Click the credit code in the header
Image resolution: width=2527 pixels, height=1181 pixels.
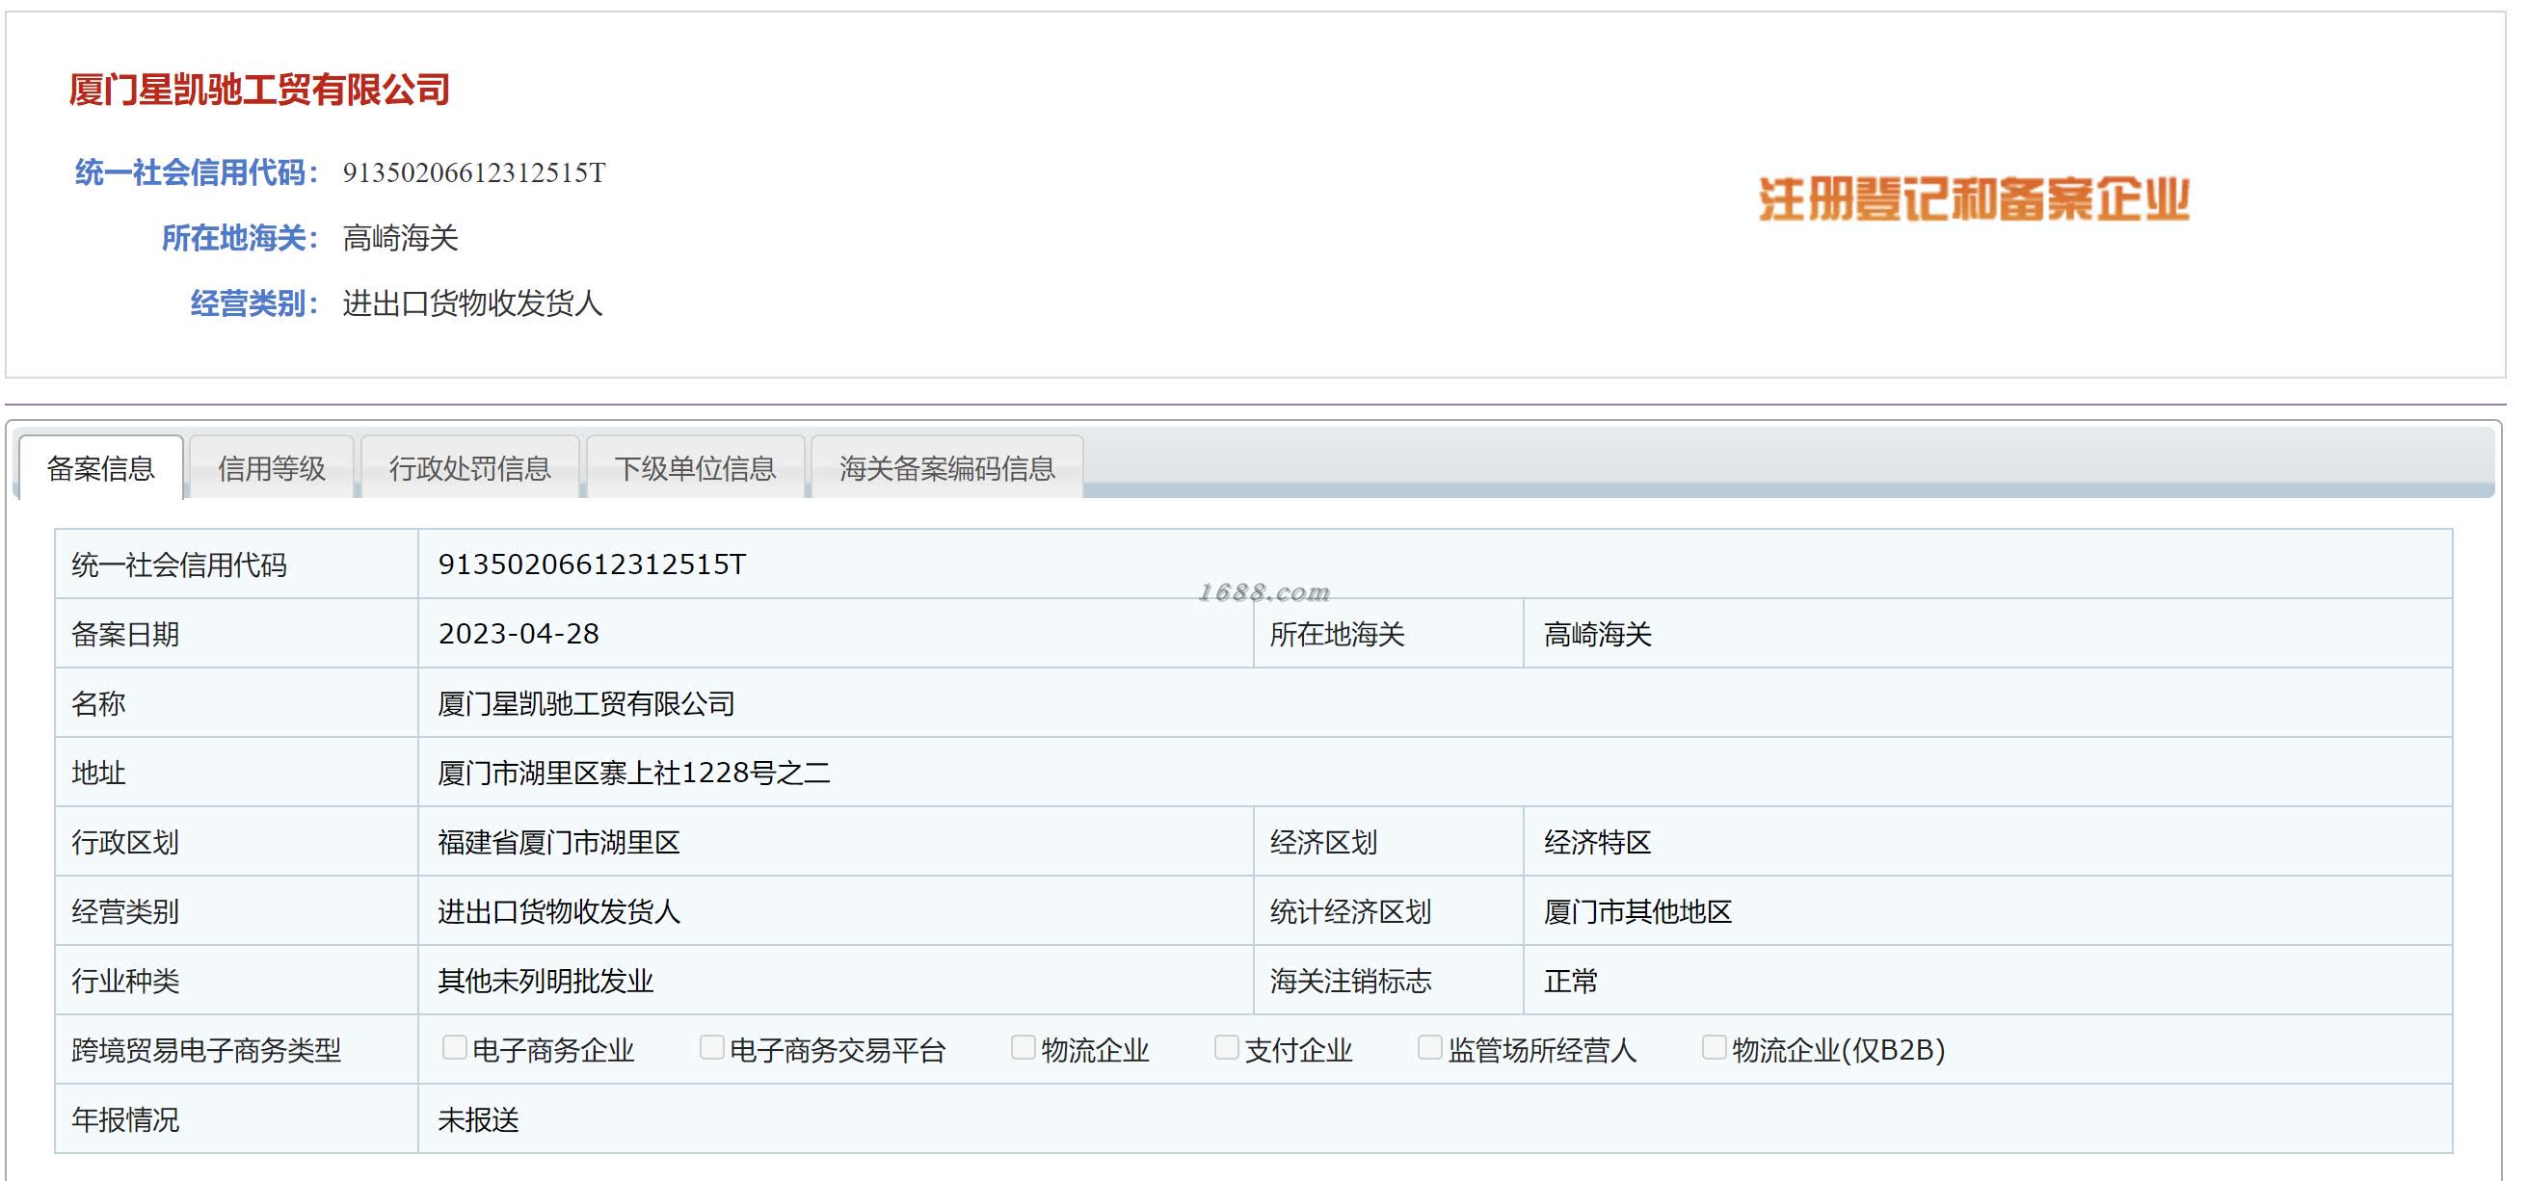pos(474,173)
